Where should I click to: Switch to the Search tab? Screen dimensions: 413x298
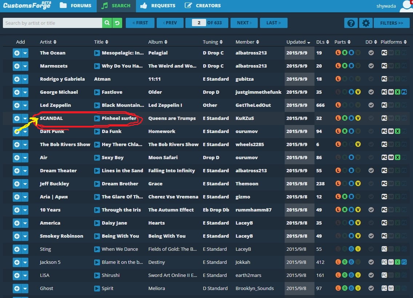116,6
